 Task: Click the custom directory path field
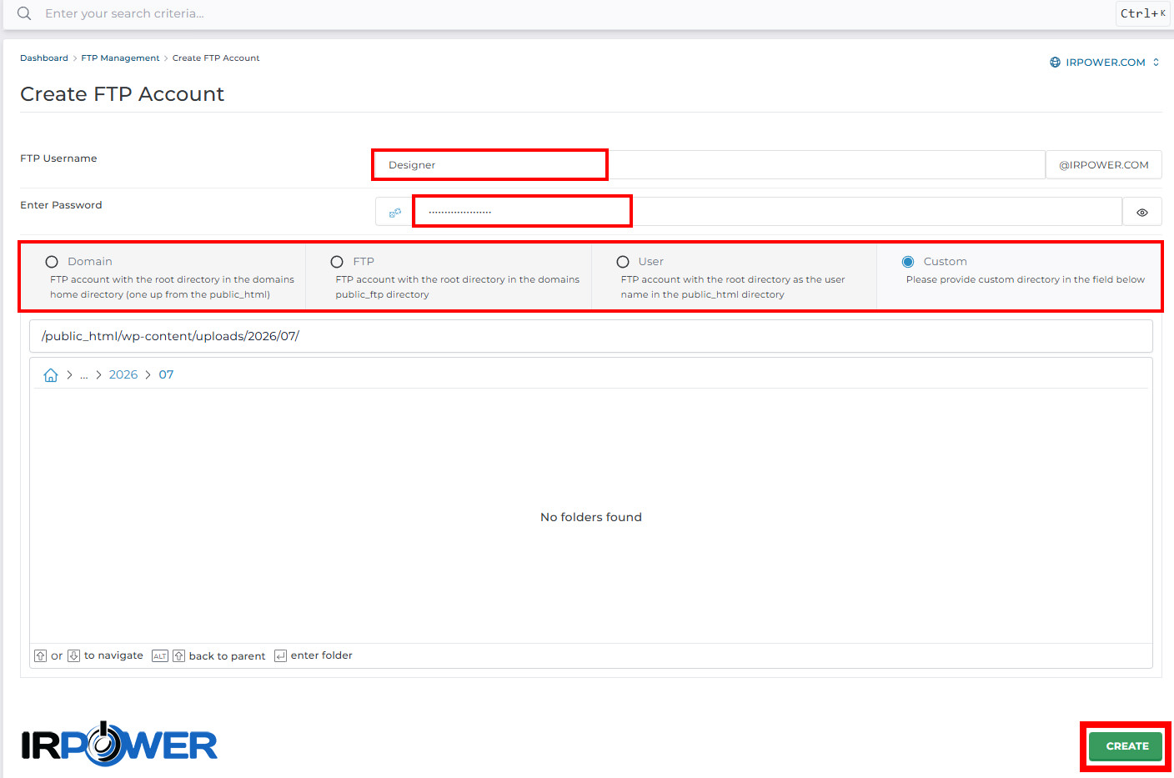coord(591,336)
